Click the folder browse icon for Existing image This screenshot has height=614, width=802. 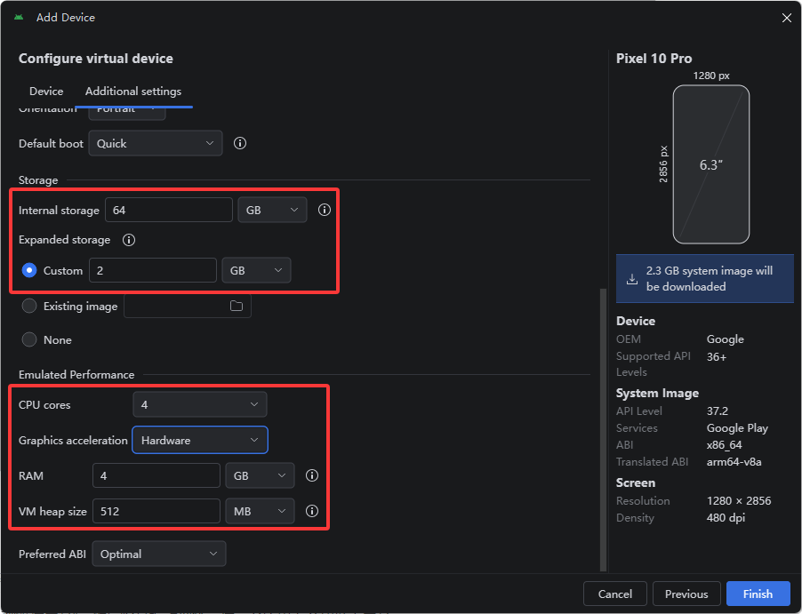pyautogui.click(x=237, y=306)
